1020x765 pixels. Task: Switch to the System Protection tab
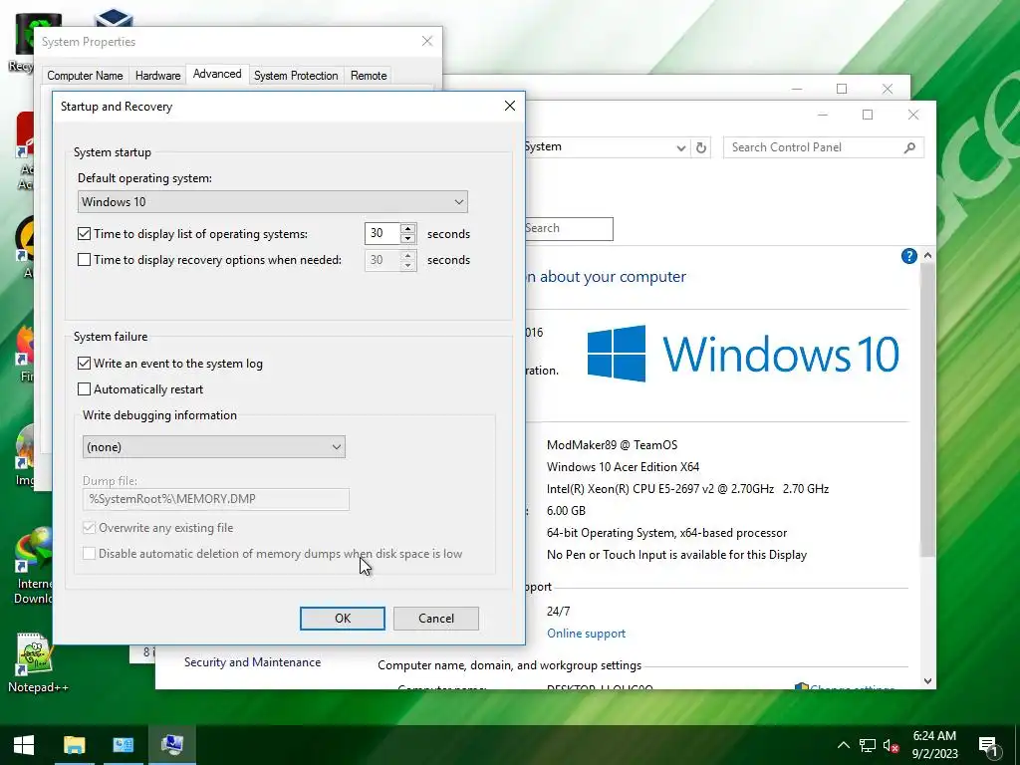(296, 76)
